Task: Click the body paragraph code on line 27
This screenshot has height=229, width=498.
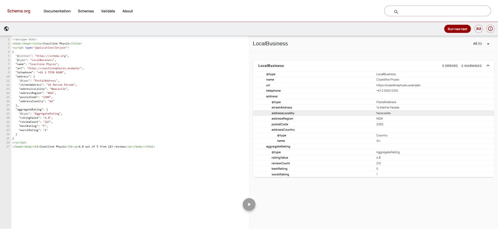Action: point(103,147)
